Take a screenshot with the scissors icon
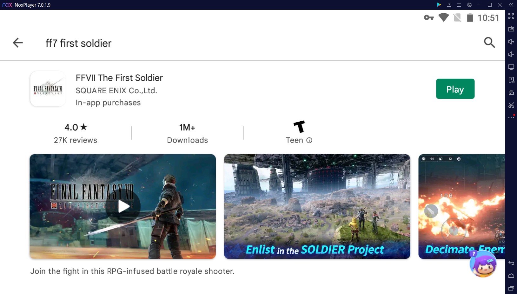The image size is (517, 294). (x=511, y=105)
